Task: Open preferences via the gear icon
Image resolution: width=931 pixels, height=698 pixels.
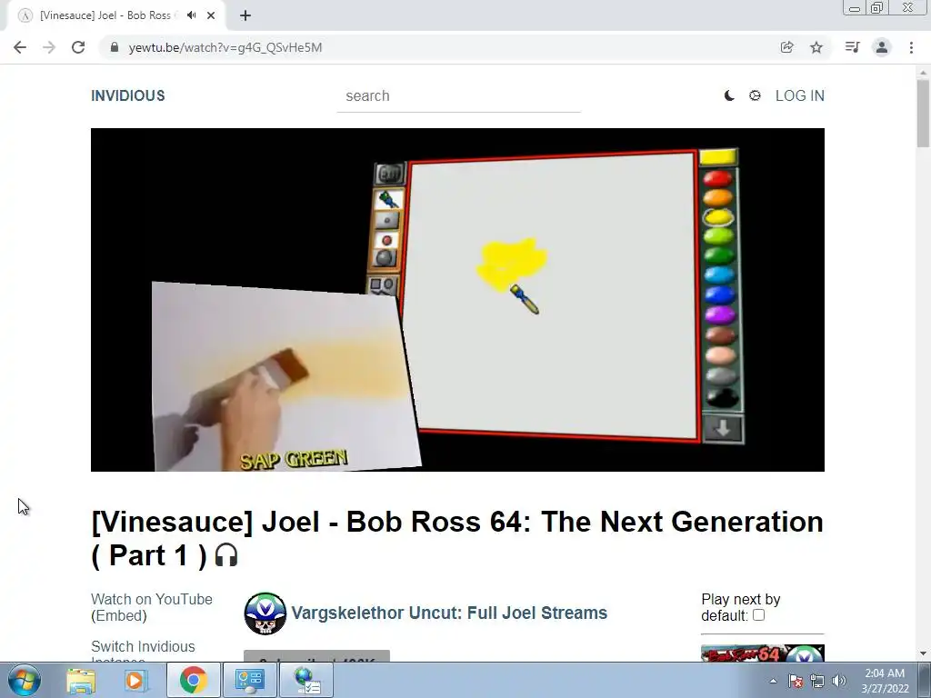Action: point(755,95)
